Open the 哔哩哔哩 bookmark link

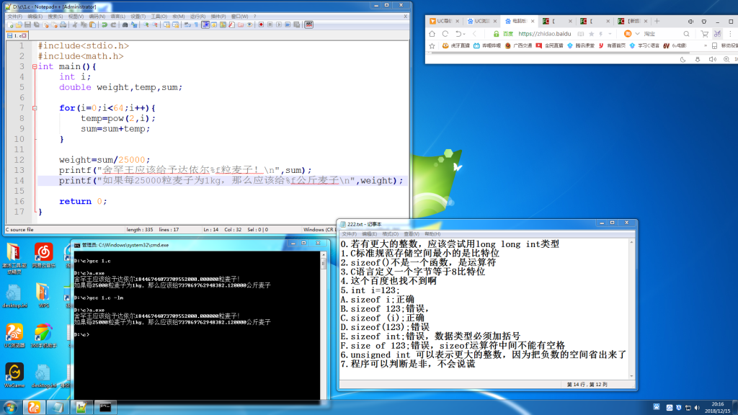point(486,45)
